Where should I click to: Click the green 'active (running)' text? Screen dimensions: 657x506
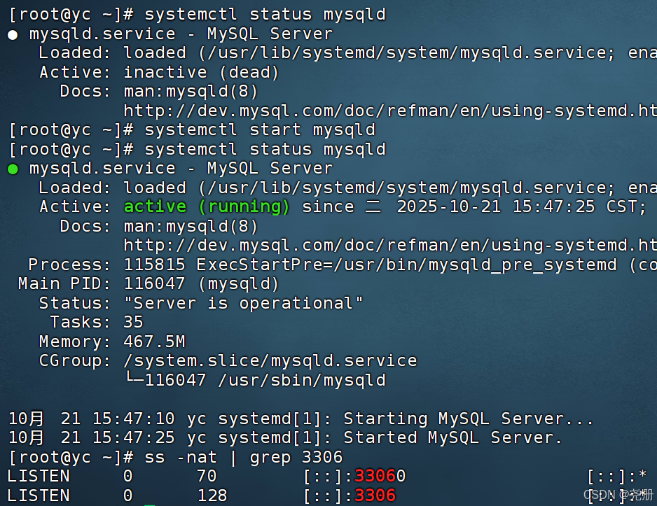(x=206, y=206)
